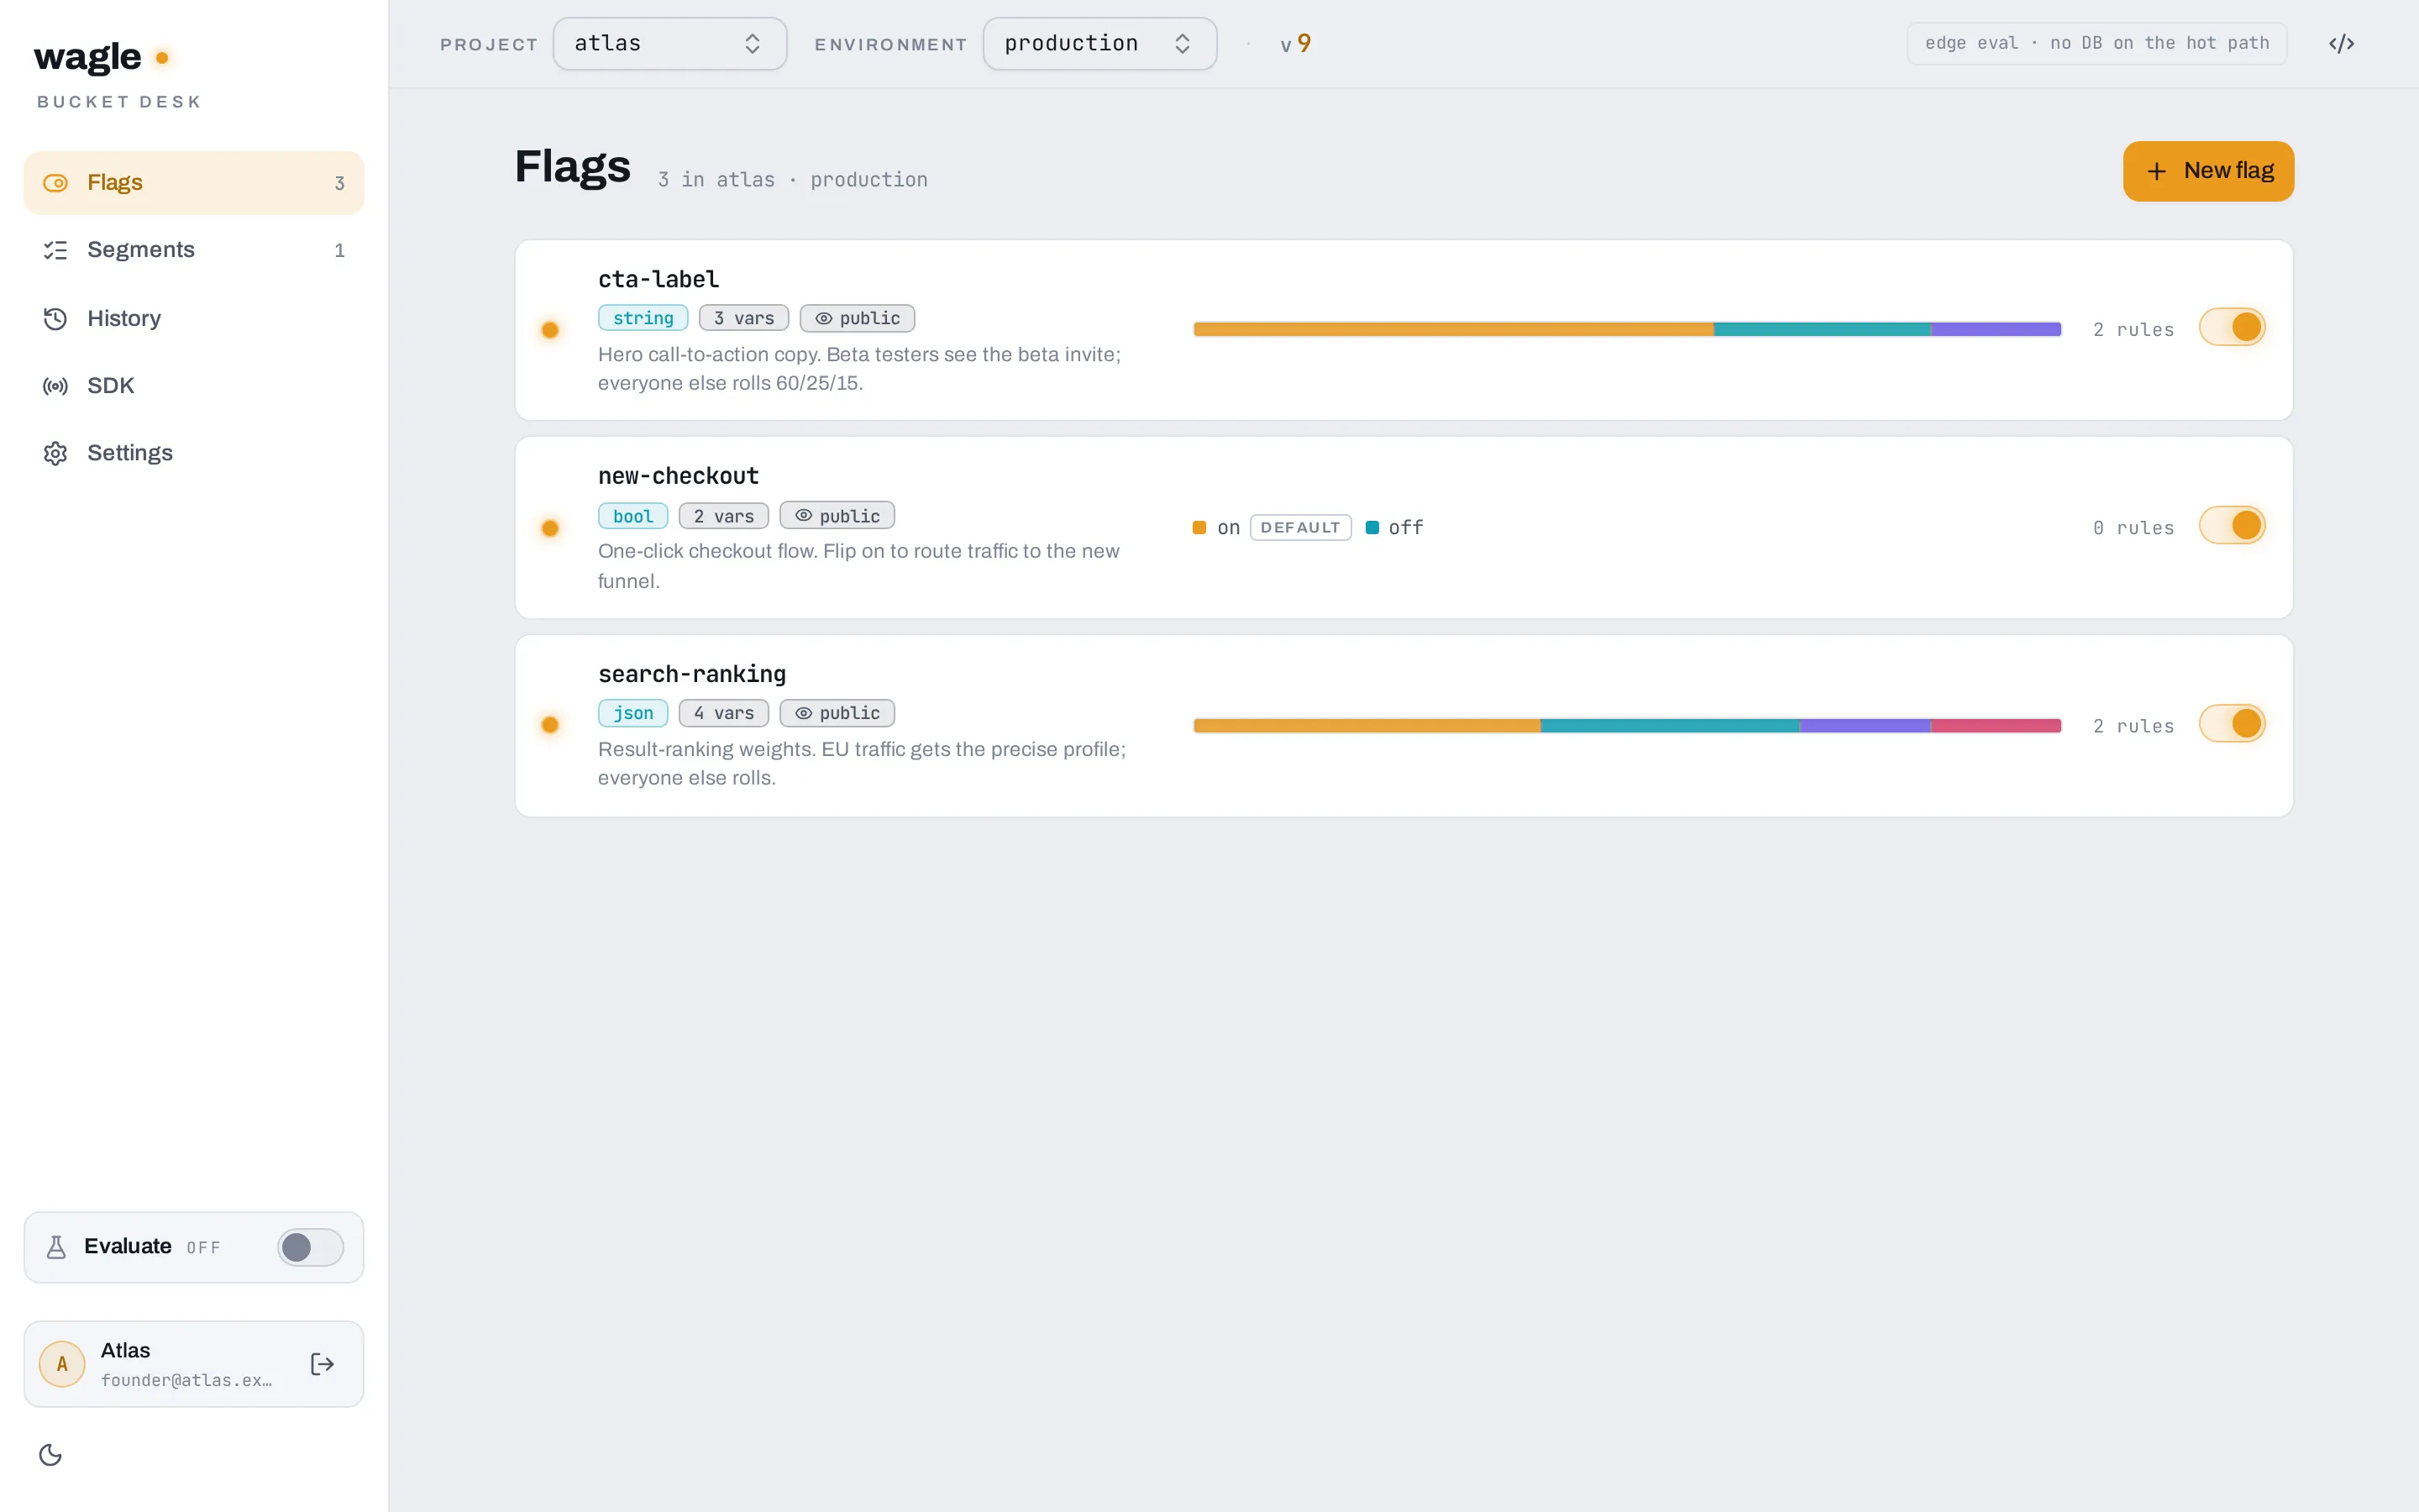Turn off the search-ranking flag switch

tap(2232, 723)
